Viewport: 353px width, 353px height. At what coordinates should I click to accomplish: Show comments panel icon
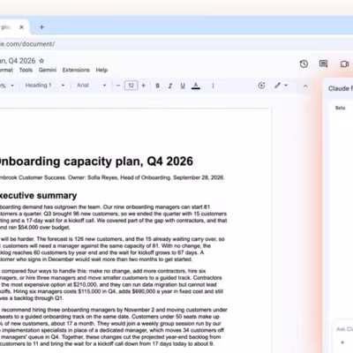click(x=323, y=64)
